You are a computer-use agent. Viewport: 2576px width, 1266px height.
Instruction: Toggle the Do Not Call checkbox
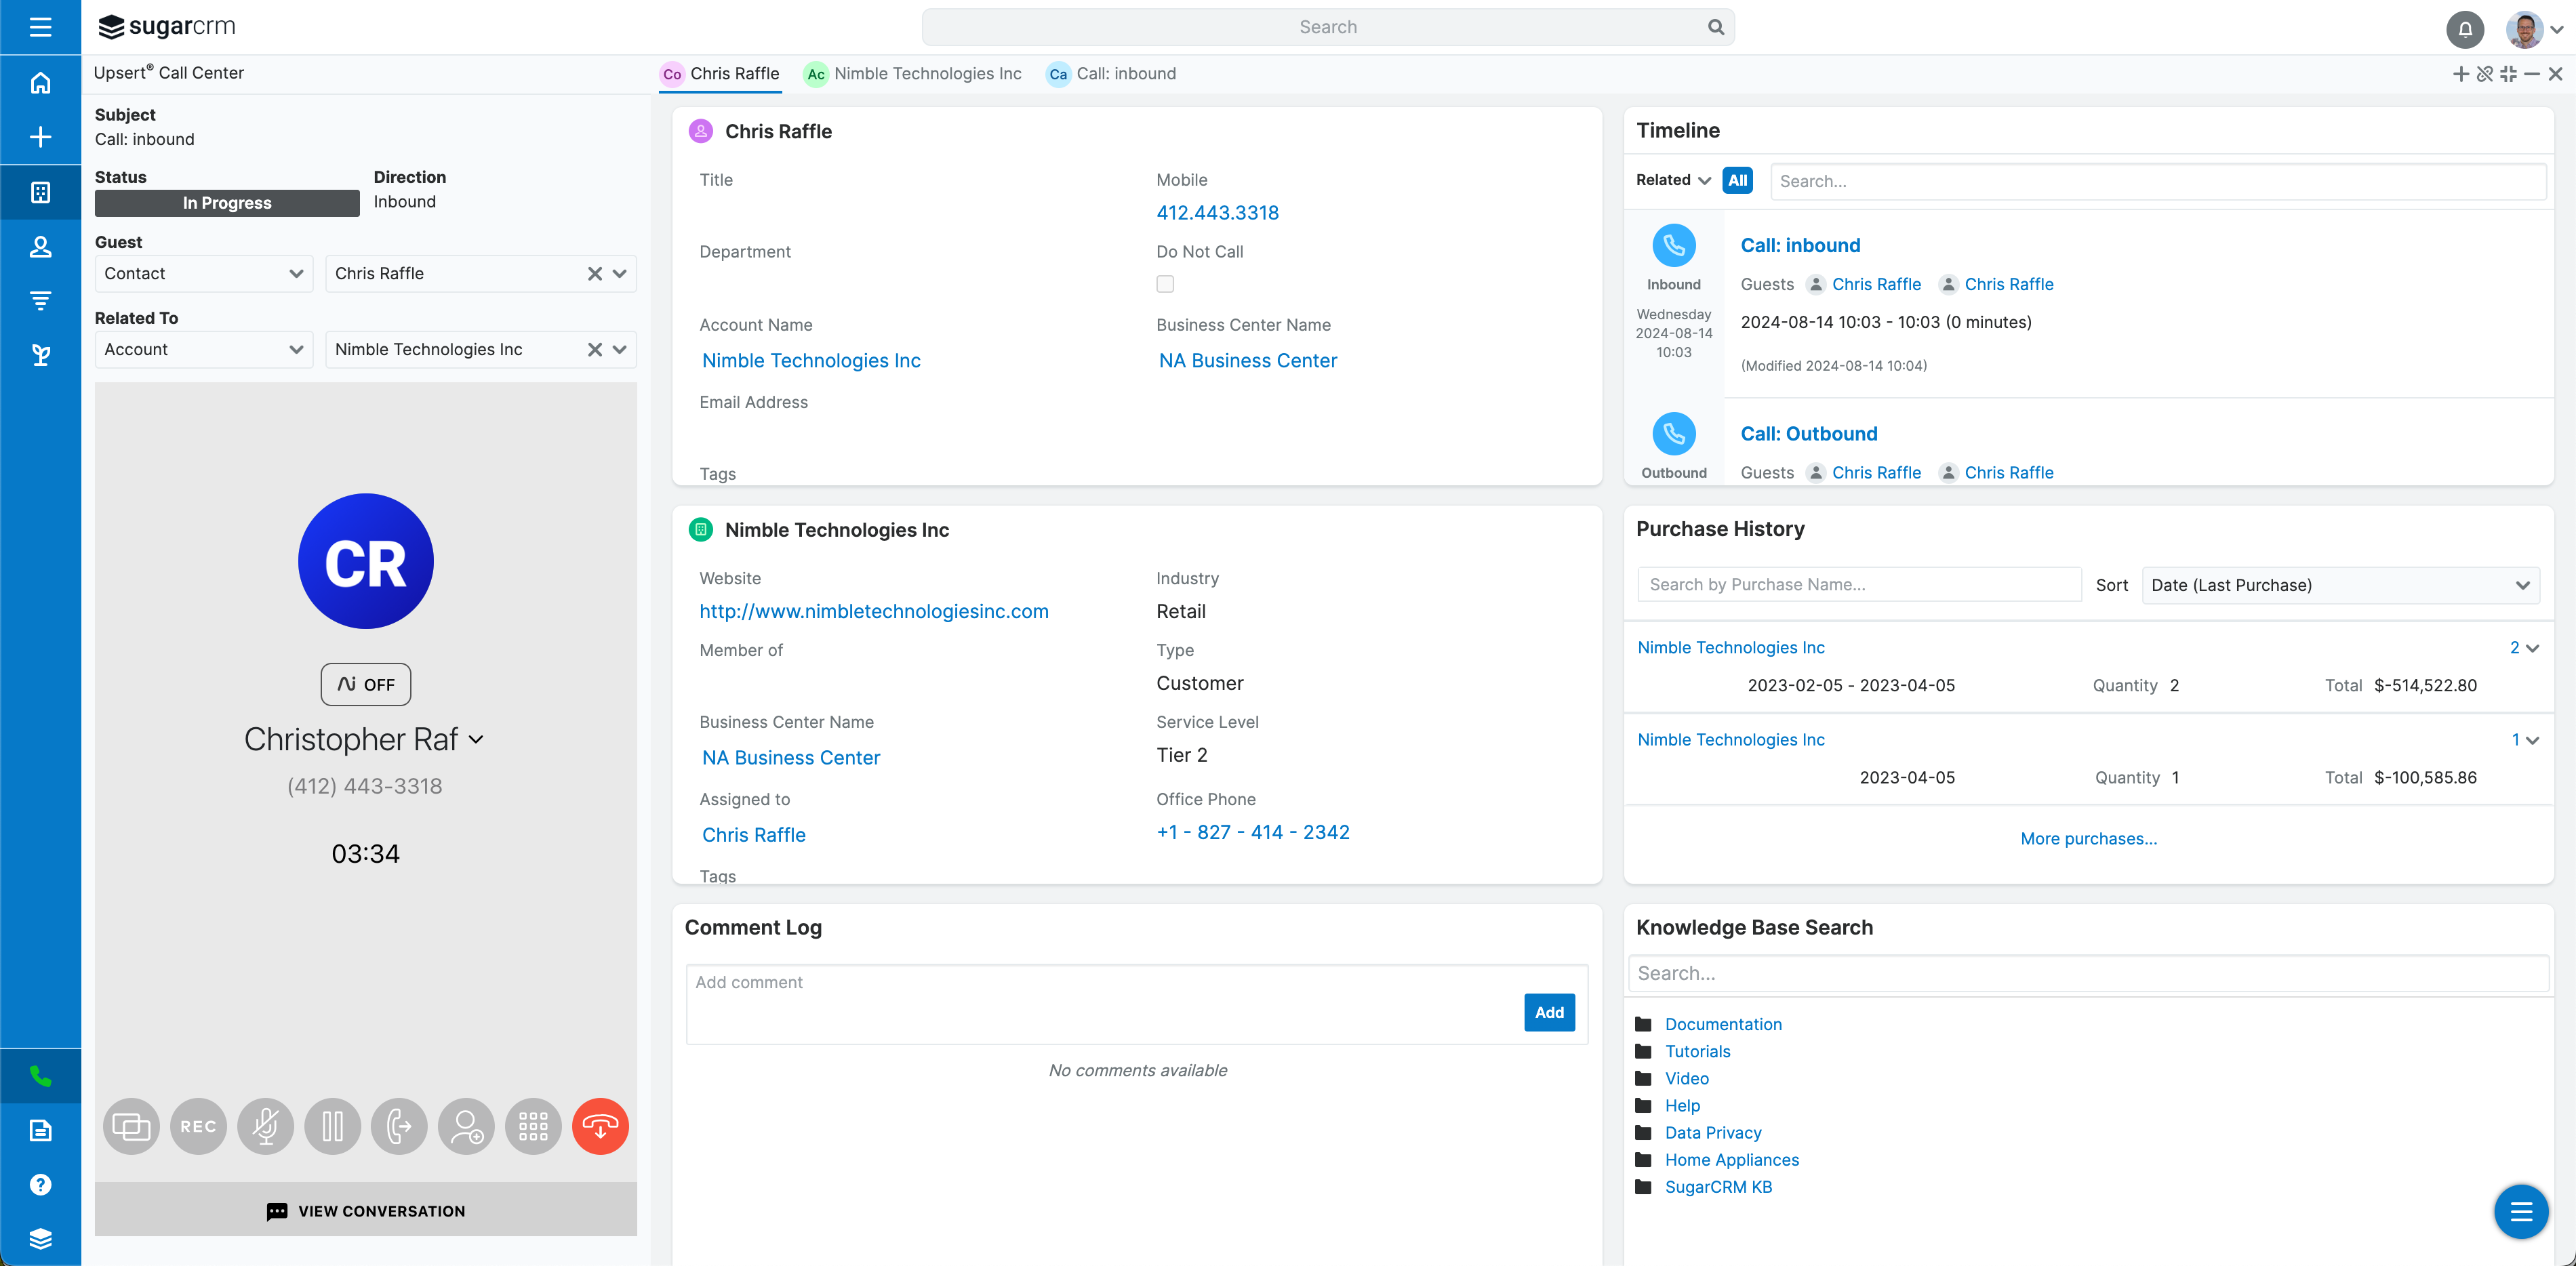(x=1165, y=284)
